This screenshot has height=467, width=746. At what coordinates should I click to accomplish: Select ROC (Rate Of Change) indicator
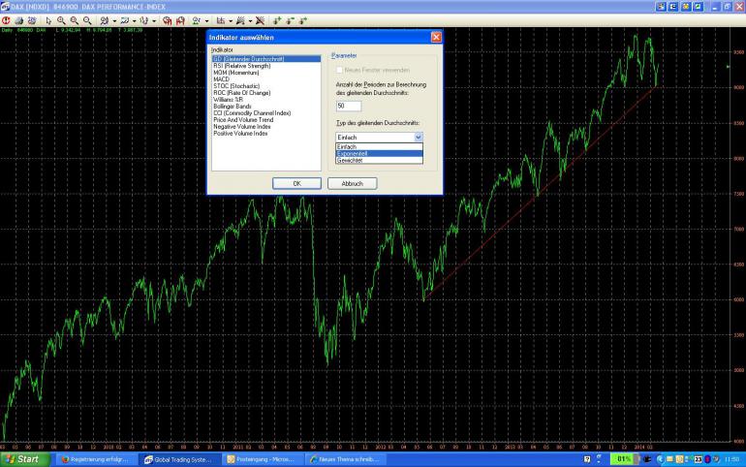coord(266,93)
